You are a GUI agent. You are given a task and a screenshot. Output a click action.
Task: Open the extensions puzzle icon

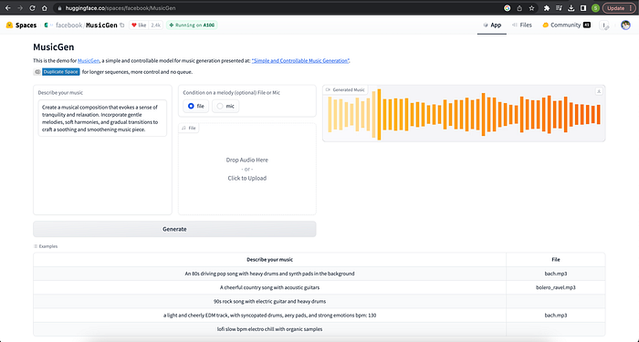(x=547, y=8)
